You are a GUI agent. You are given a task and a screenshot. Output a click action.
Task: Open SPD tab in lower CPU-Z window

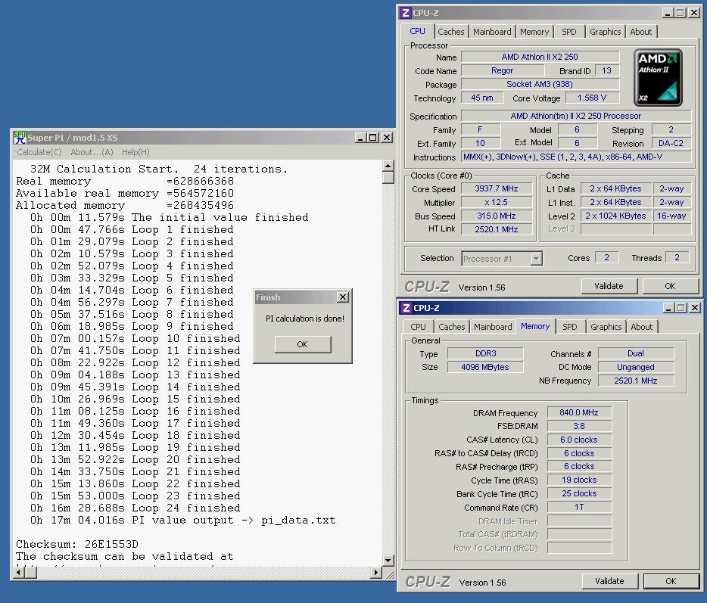(569, 327)
